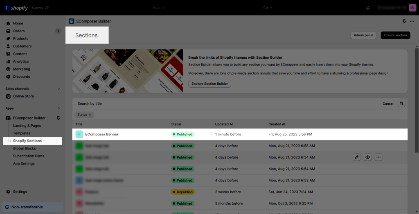Click the Orders icon in sidebar
Viewport: 419px width, 214px height.
coord(8,31)
